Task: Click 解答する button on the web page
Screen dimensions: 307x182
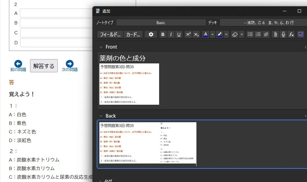Action: (44, 66)
